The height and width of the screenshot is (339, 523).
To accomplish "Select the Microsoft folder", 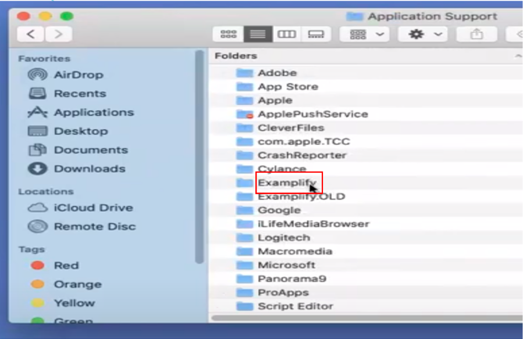I will pos(276,265).
